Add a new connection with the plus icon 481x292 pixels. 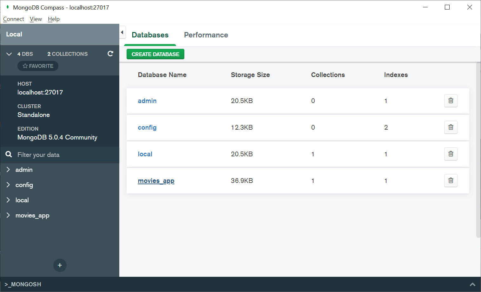60,265
